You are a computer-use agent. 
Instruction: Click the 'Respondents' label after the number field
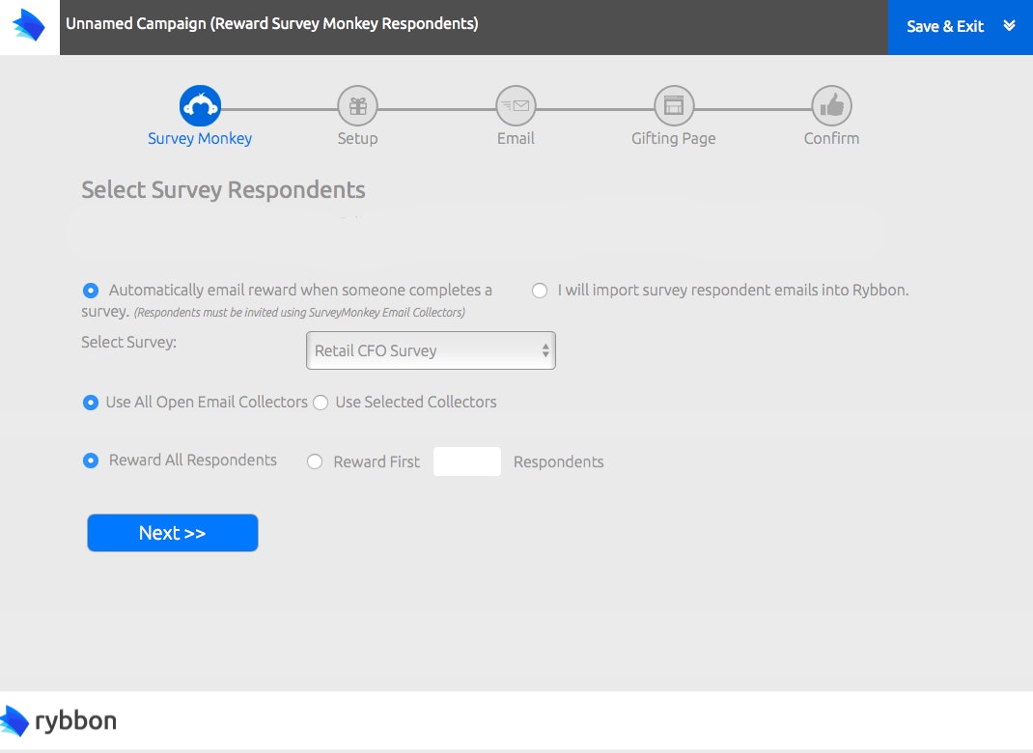coord(559,461)
